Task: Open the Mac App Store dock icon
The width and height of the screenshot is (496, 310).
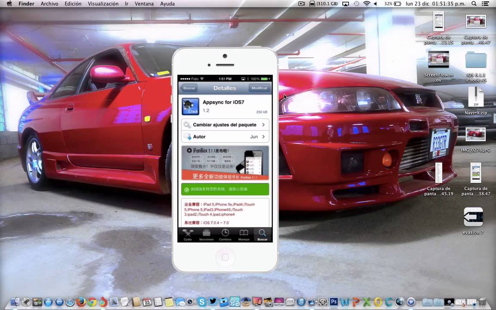Action: [48, 302]
